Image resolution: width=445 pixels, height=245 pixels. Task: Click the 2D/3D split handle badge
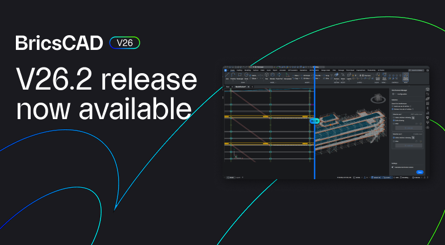(314, 121)
